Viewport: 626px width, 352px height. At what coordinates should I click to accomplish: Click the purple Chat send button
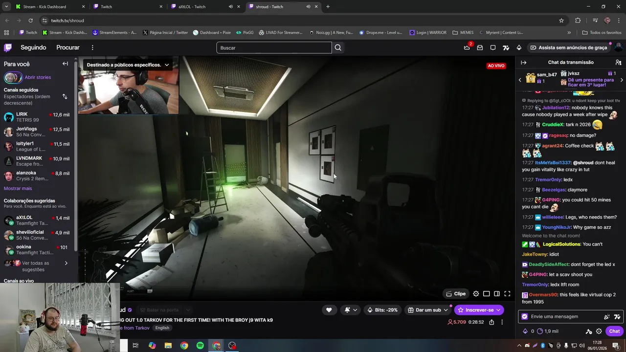(614, 331)
